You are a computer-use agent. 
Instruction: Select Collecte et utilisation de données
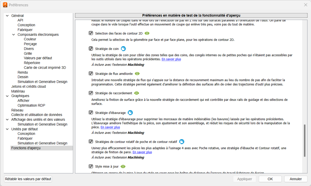pyautogui.click(x=36, y=115)
